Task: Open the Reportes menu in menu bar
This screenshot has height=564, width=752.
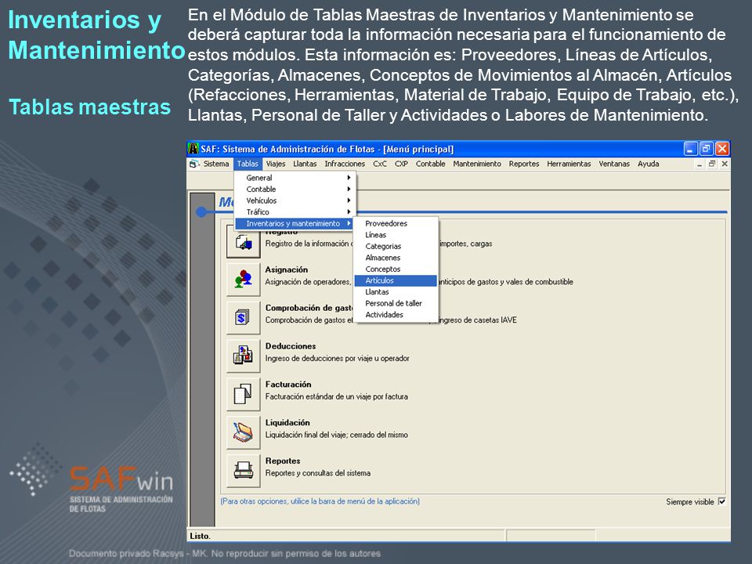Action: tap(524, 164)
